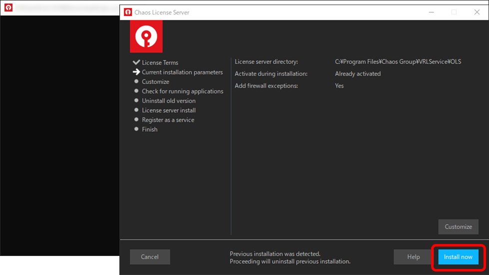The image size is (489, 275).
Task: Select the Customize step in the sidebar
Action: (155, 82)
